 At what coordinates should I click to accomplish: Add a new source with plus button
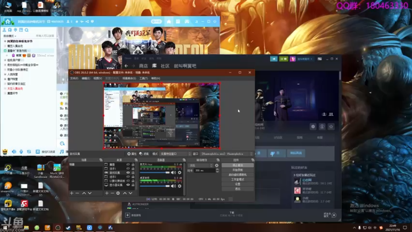107,193
